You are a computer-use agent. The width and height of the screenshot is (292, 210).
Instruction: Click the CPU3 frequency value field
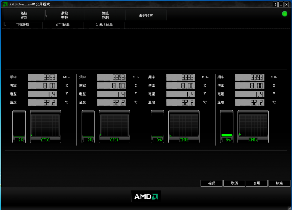pyautogui.click(x=250, y=77)
